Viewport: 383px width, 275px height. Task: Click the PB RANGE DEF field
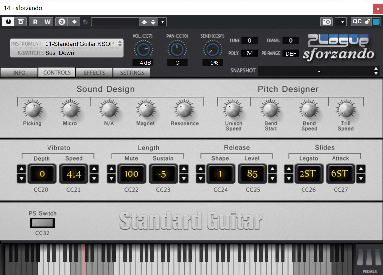pos(290,53)
